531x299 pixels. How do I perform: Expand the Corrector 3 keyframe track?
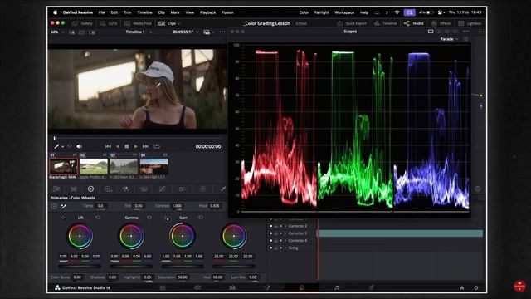[285, 233]
